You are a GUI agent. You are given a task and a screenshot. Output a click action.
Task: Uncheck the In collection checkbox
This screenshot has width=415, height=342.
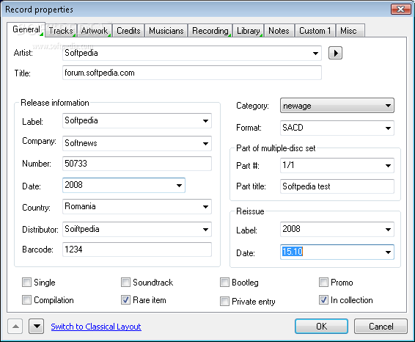[x=323, y=300]
